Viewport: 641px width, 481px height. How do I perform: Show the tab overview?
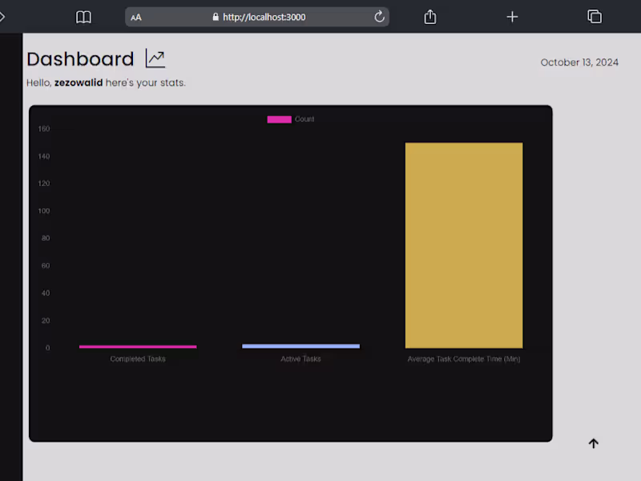pos(595,17)
